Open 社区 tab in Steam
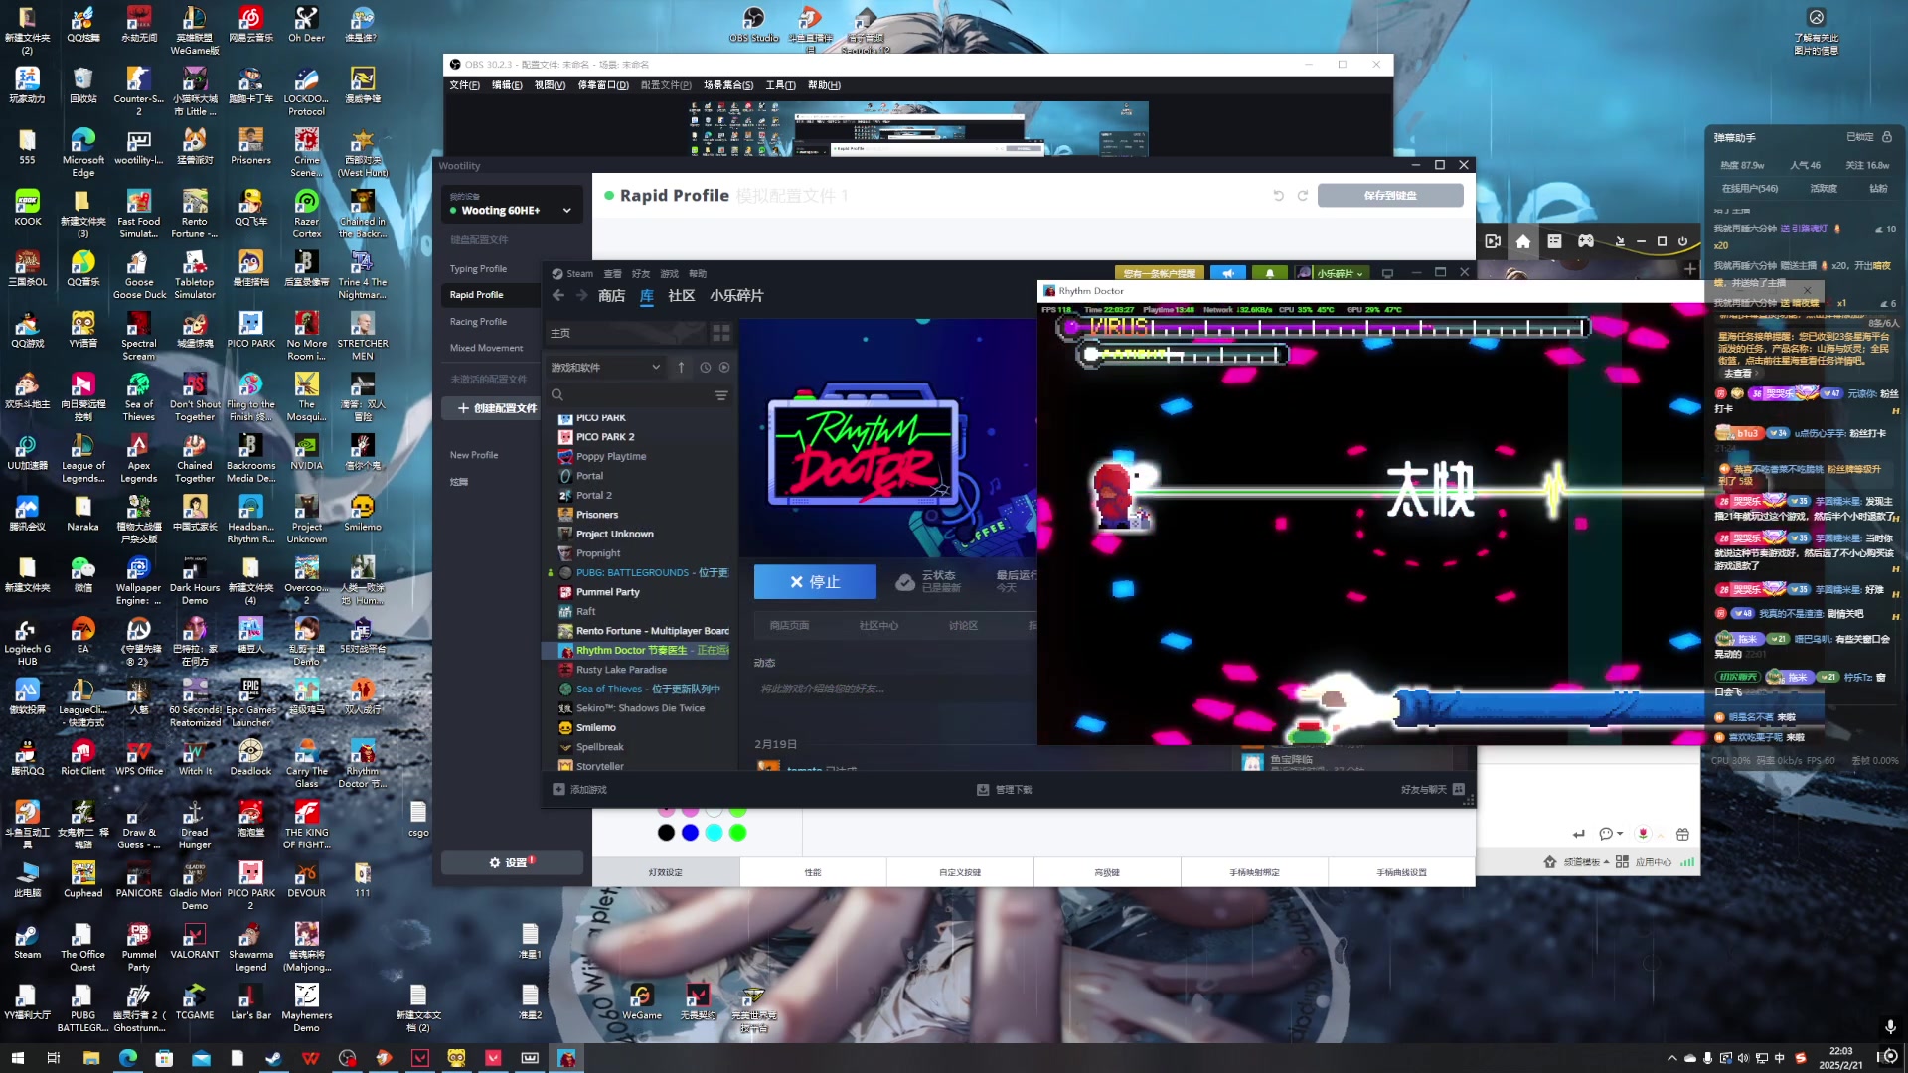1908x1073 pixels. [682, 296]
